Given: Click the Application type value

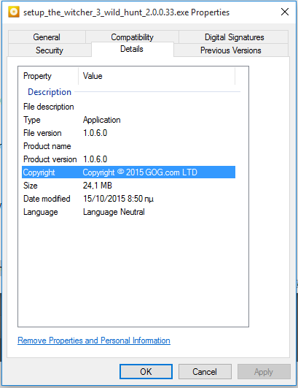Looking at the screenshot, I should coord(101,120).
